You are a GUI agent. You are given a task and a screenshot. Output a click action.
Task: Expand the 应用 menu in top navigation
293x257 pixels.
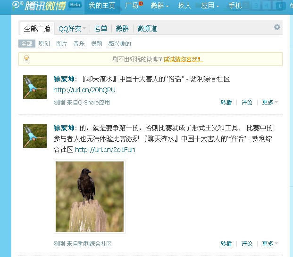(210, 6)
